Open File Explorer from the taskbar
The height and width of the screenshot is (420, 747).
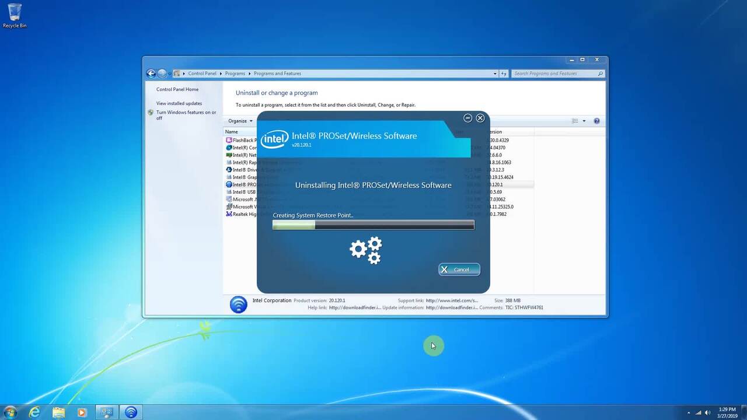(58, 412)
